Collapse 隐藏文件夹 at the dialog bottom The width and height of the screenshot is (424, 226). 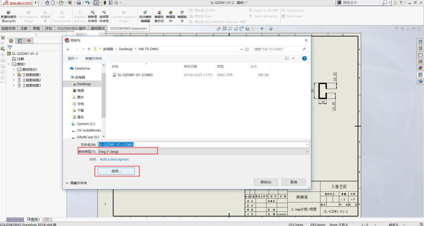pos(79,182)
